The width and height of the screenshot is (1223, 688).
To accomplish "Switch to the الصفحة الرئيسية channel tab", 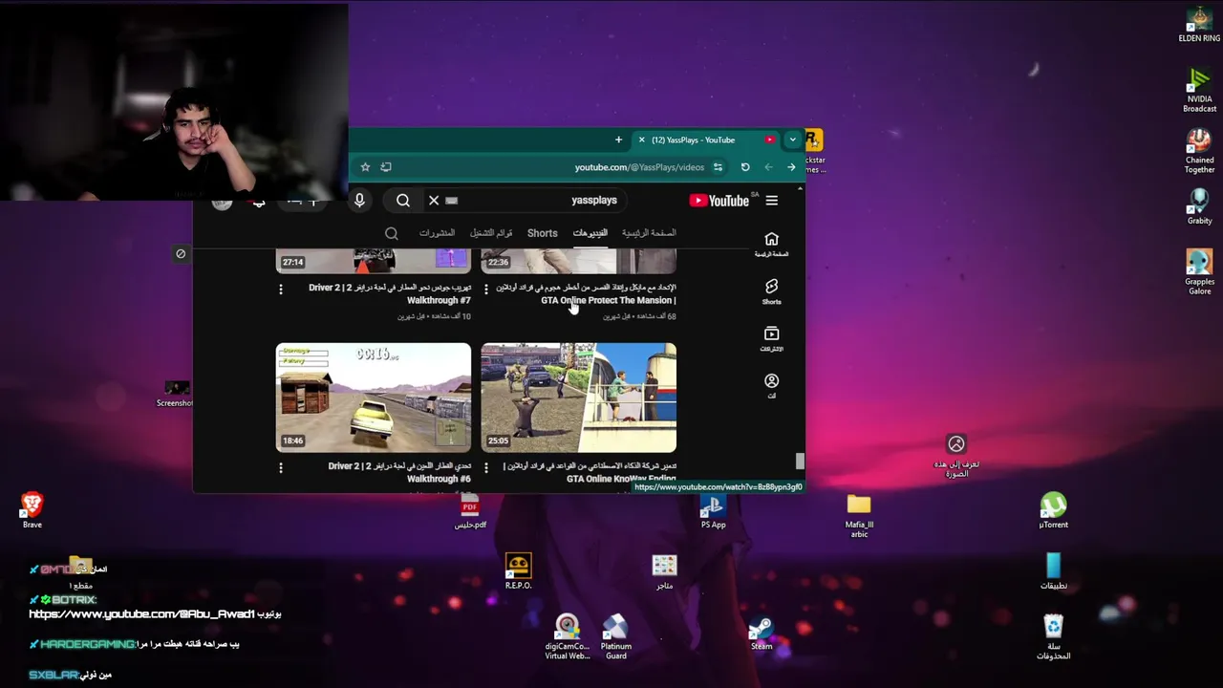I will point(649,233).
